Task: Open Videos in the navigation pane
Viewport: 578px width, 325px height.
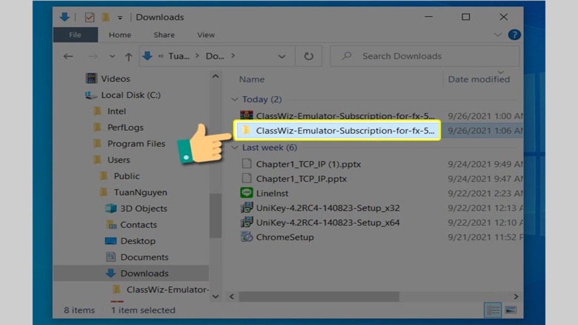Action: [116, 79]
